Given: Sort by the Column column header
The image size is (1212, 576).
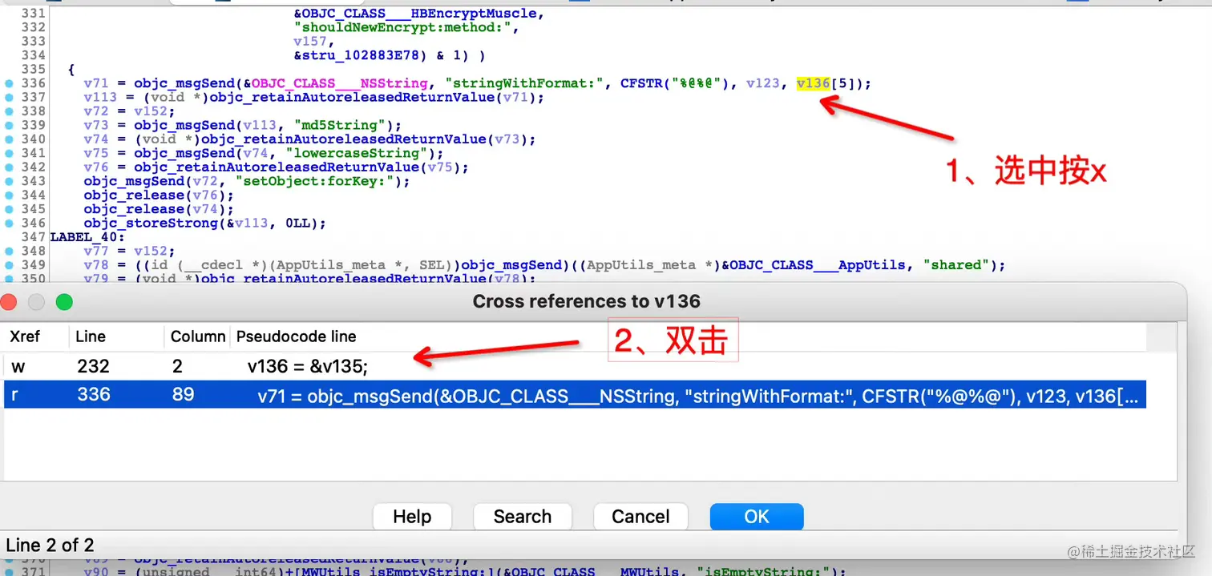Looking at the screenshot, I should pyautogui.click(x=198, y=336).
